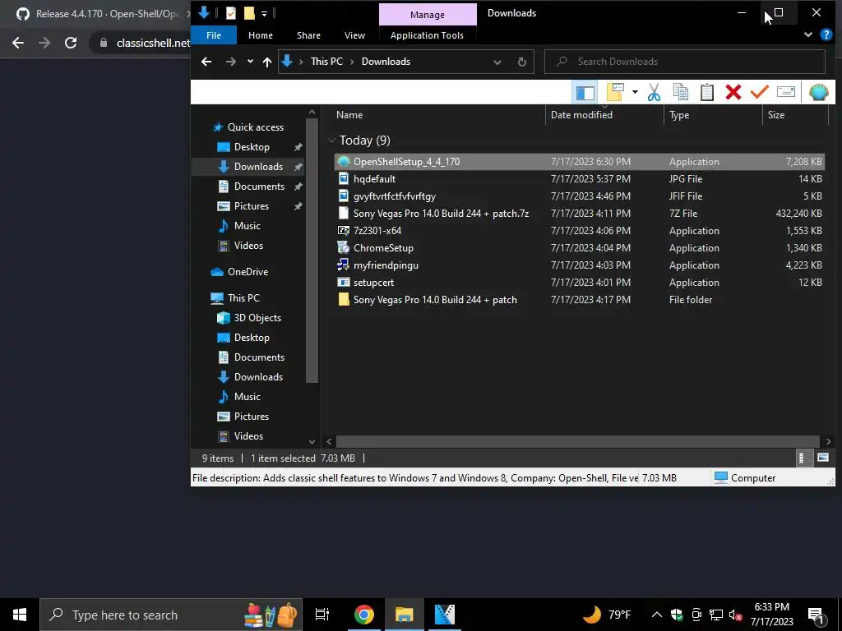Open the Windows Start menu
The image size is (842, 631).
(x=20, y=615)
